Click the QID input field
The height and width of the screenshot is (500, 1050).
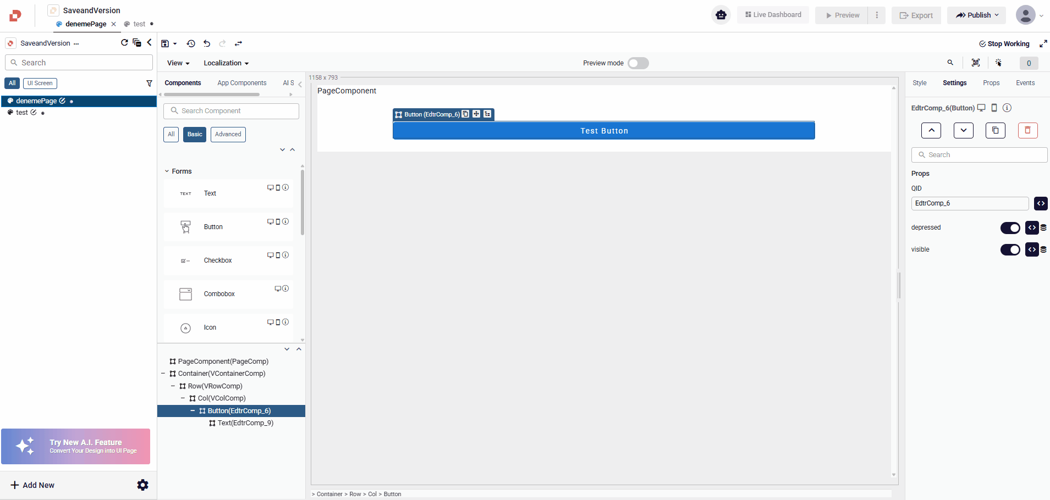[x=969, y=203]
